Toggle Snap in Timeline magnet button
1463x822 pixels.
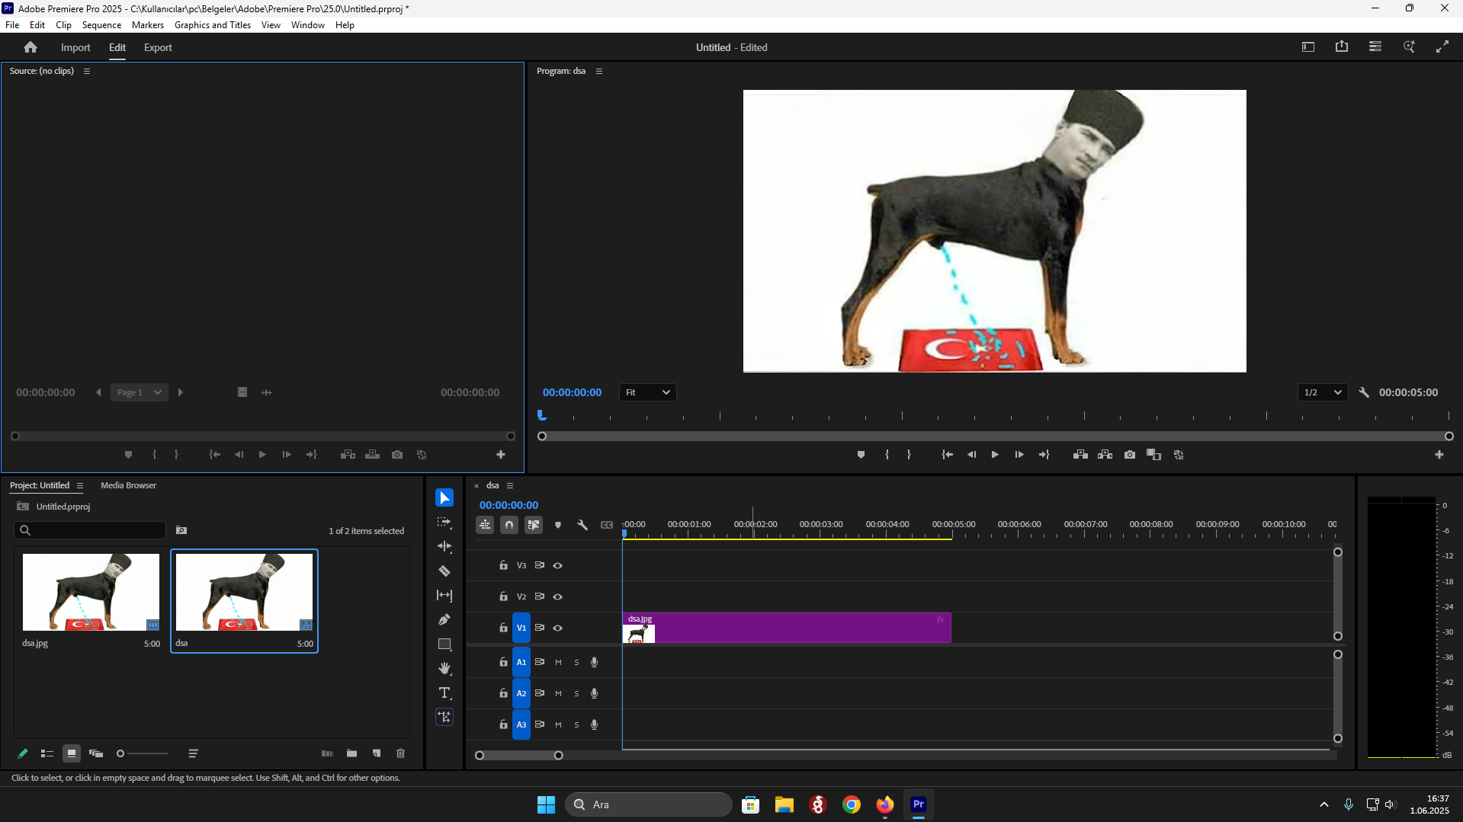click(509, 525)
